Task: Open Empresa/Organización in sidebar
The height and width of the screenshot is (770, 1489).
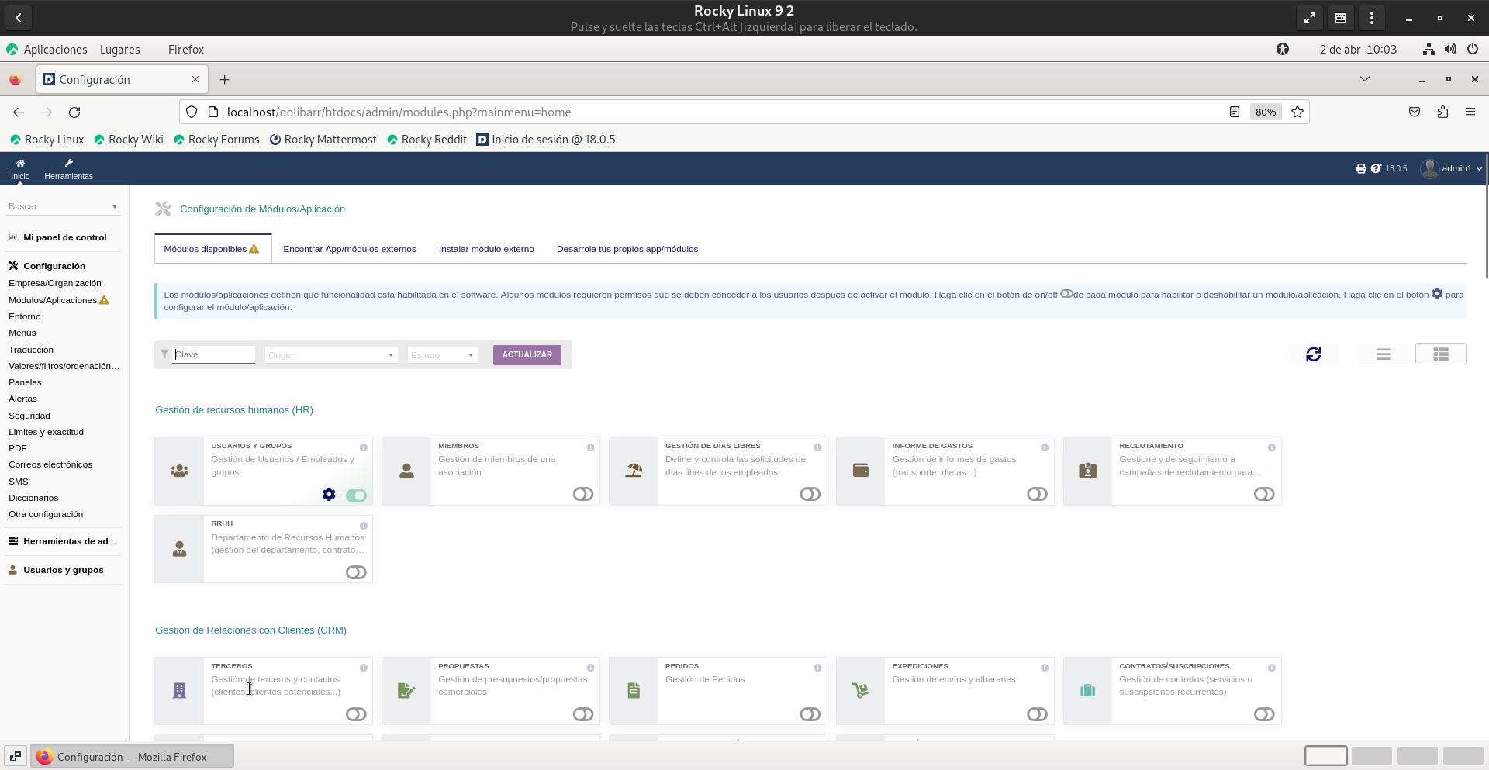Action: (x=55, y=283)
